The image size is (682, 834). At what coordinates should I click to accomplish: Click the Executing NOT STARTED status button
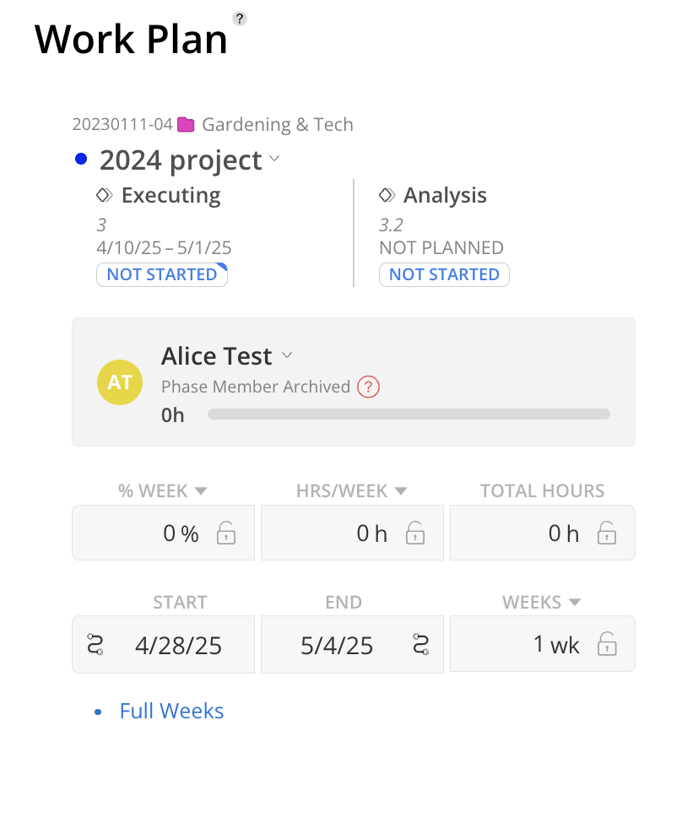pyautogui.click(x=162, y=274)
